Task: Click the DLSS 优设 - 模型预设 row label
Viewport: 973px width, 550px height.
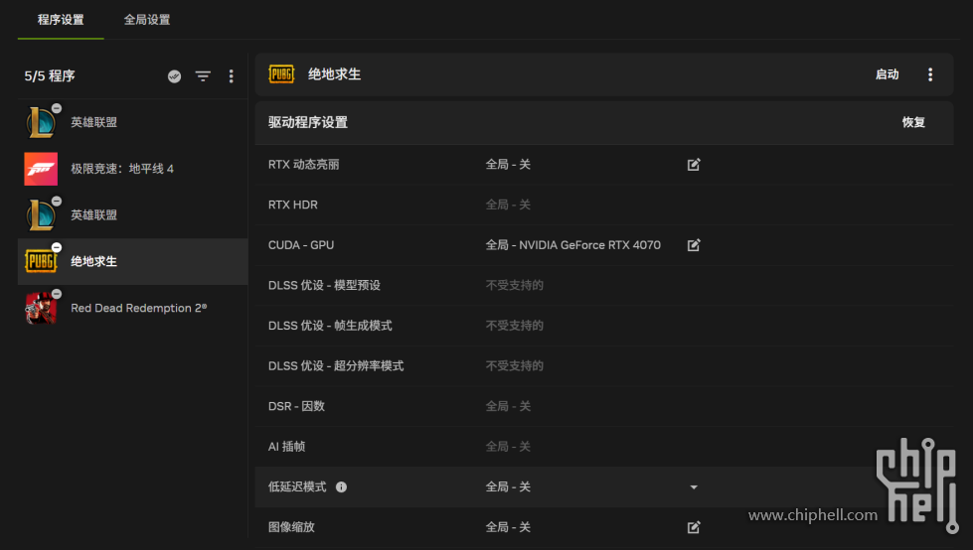Action: 324,285
